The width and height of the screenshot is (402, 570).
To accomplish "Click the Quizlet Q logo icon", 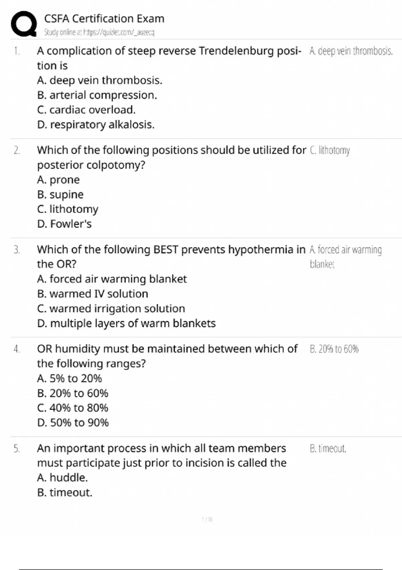I will [x=24, y=24].
